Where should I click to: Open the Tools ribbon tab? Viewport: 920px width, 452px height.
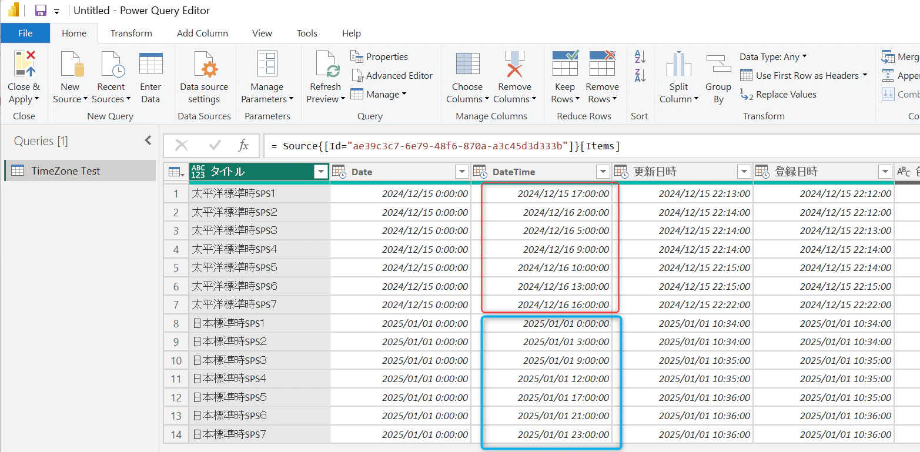(307, 33)
